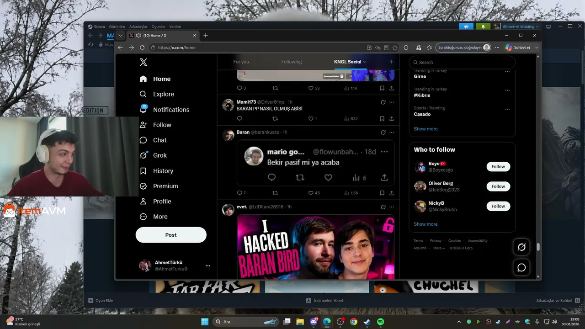Follow NickyB
The width and height of the screenshot is (585, 329).
coord(498,206)
